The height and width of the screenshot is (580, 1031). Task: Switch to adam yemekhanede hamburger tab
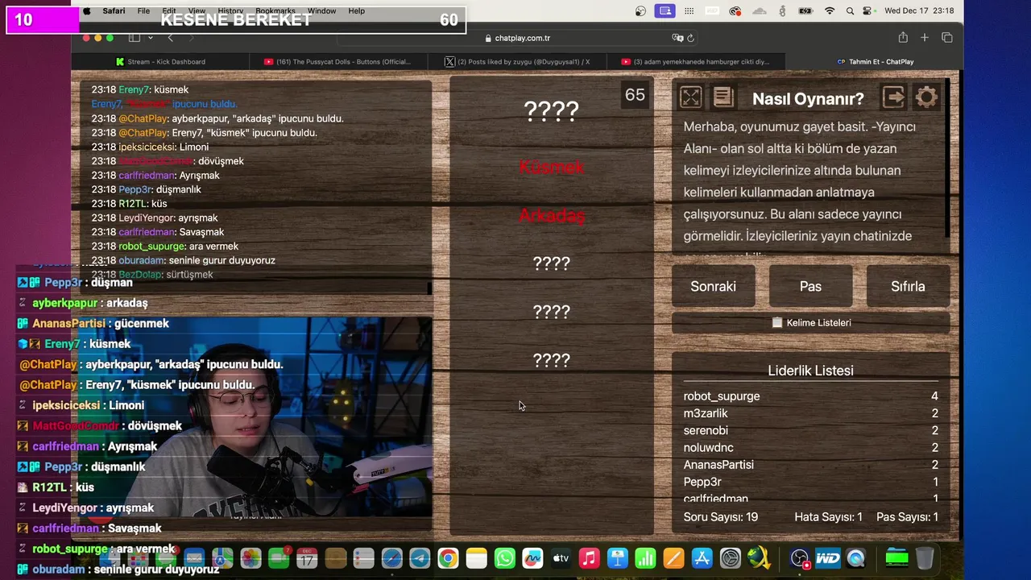(x=695, y=61)
